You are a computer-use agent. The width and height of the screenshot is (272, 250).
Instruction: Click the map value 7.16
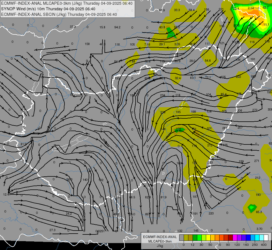[x=147, y=44]
